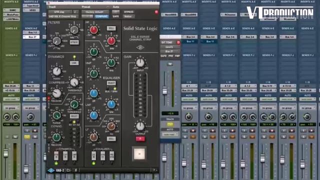Screen dimensions: 320x180
Task: Toggle the LINK button in Dynamics section
Action: (74, 63)
